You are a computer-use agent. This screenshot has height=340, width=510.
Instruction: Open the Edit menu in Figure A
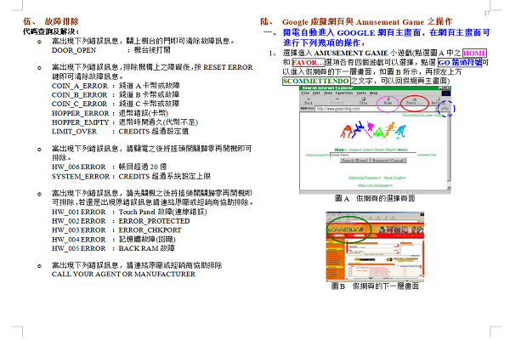[316, 93]
